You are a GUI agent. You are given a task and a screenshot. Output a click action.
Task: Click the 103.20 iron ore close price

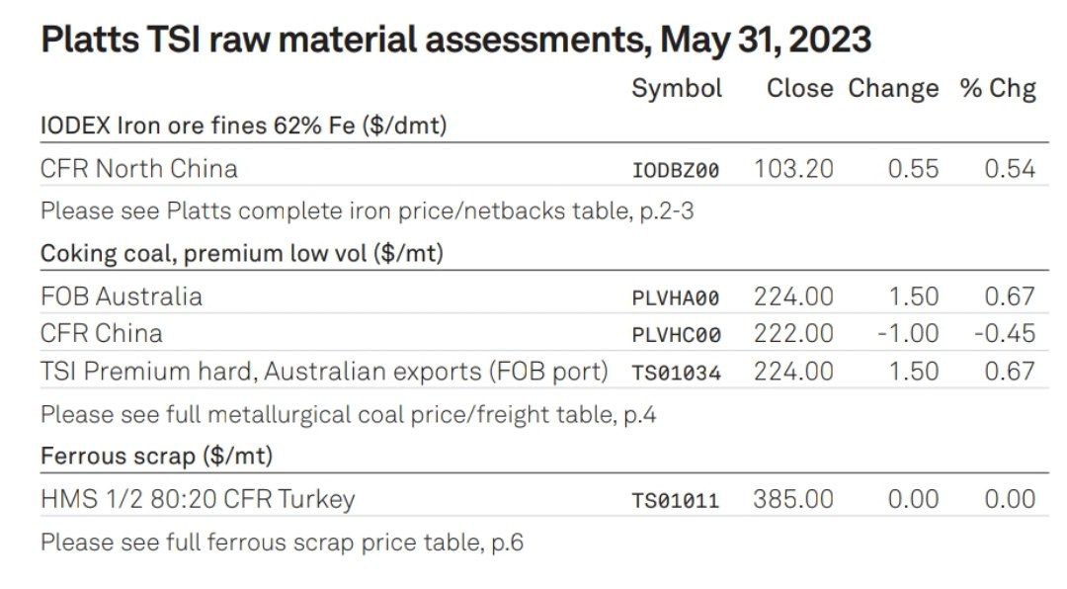793,169
